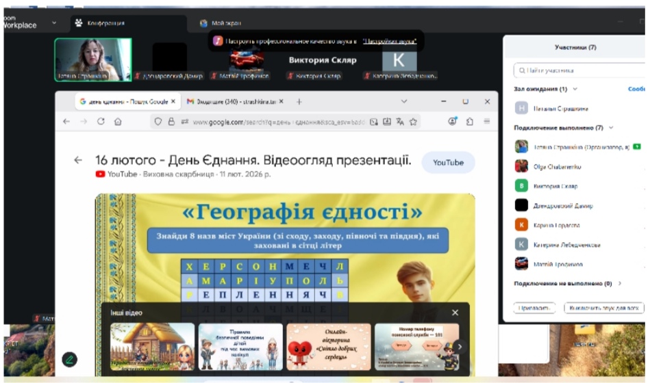Close the 'Інші відео' overlay panel
Viewport: 650px width, 383px height.
click(x=455, y=313)
